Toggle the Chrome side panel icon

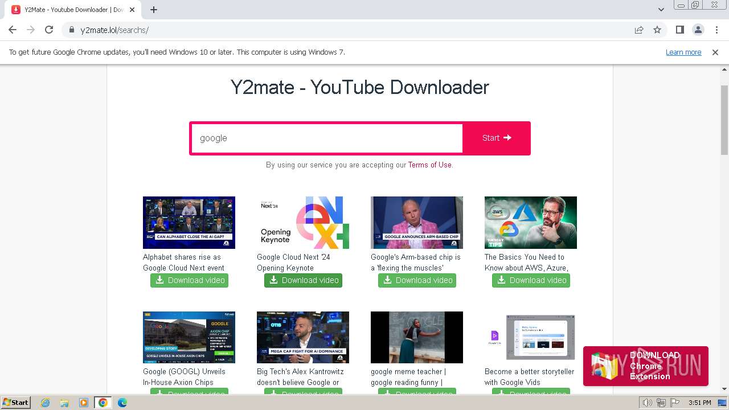pos(679,30)
